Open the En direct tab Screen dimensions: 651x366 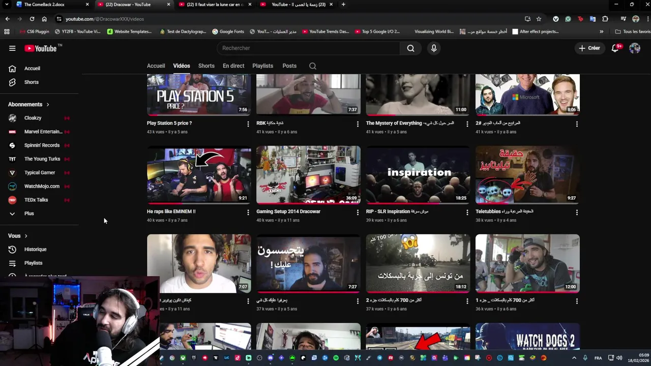(x=233, y=66)
